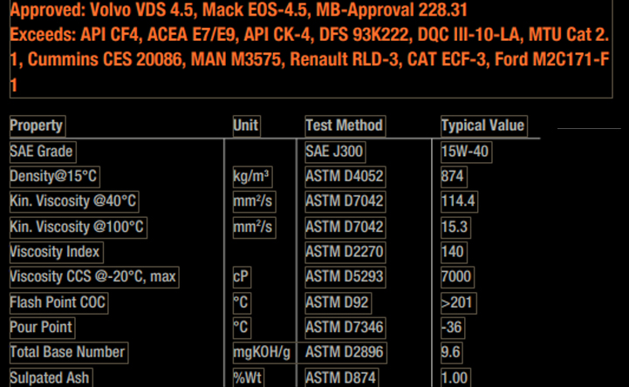629x387 pixels.
Task: Click the '%Wt' unit cell
Action: click(x=249, y=377)
